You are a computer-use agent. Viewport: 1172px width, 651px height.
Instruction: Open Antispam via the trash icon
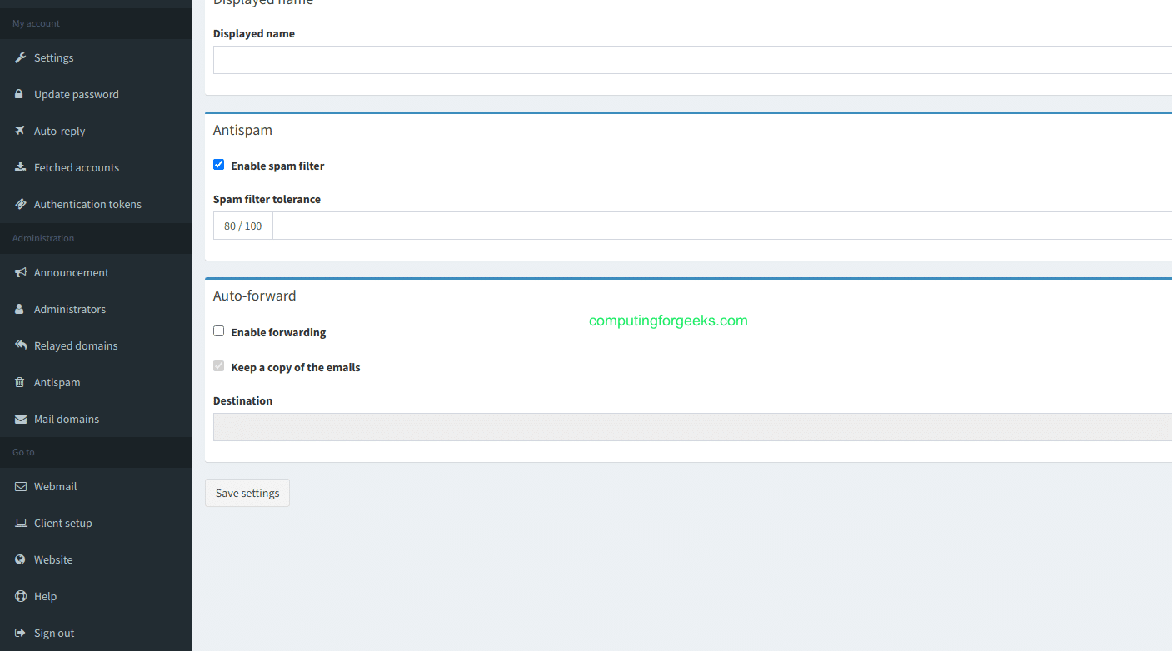click(18, 382)
